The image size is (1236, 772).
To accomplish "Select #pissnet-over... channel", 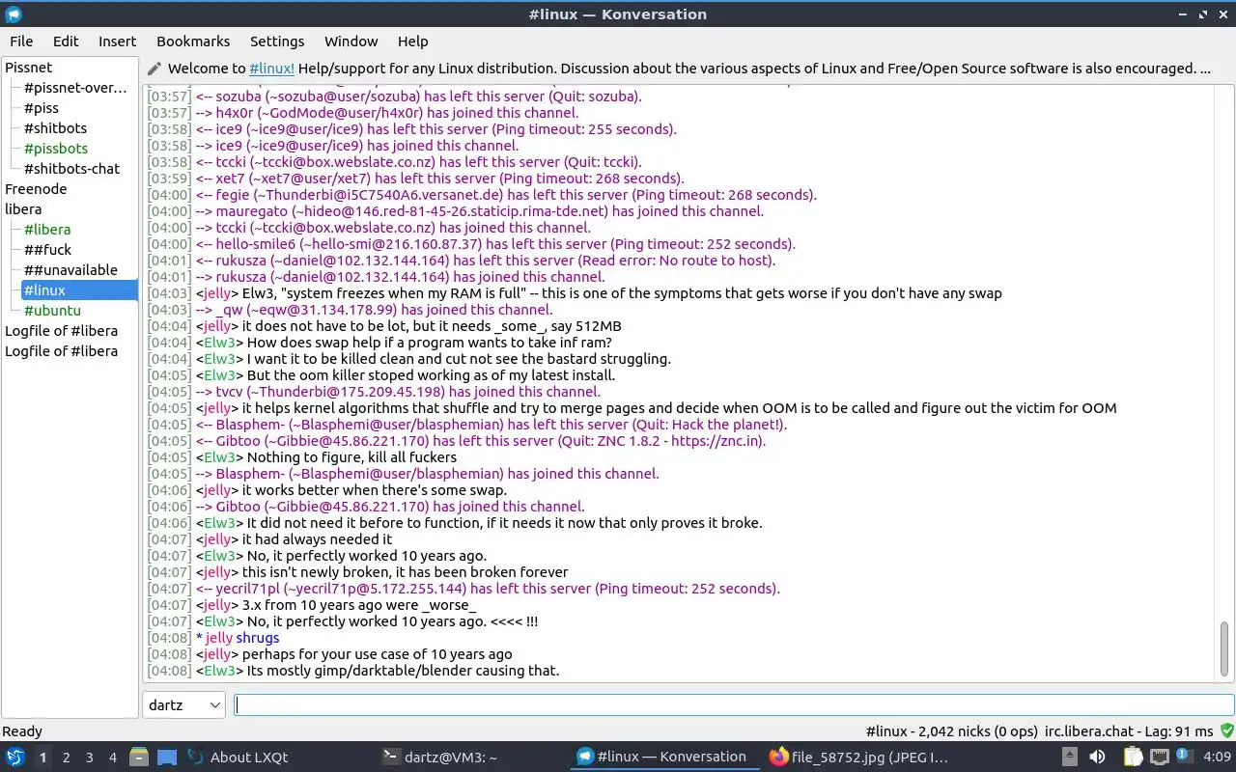I will click(75, 88).
